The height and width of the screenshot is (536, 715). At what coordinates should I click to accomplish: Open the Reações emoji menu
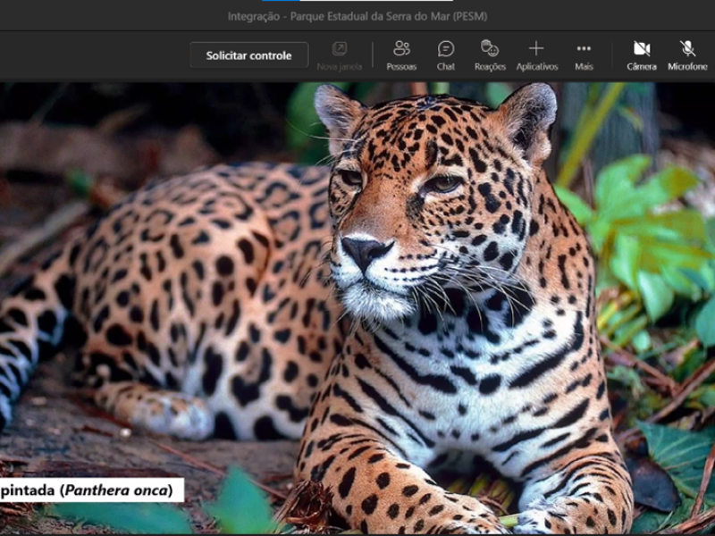[490, 55]
